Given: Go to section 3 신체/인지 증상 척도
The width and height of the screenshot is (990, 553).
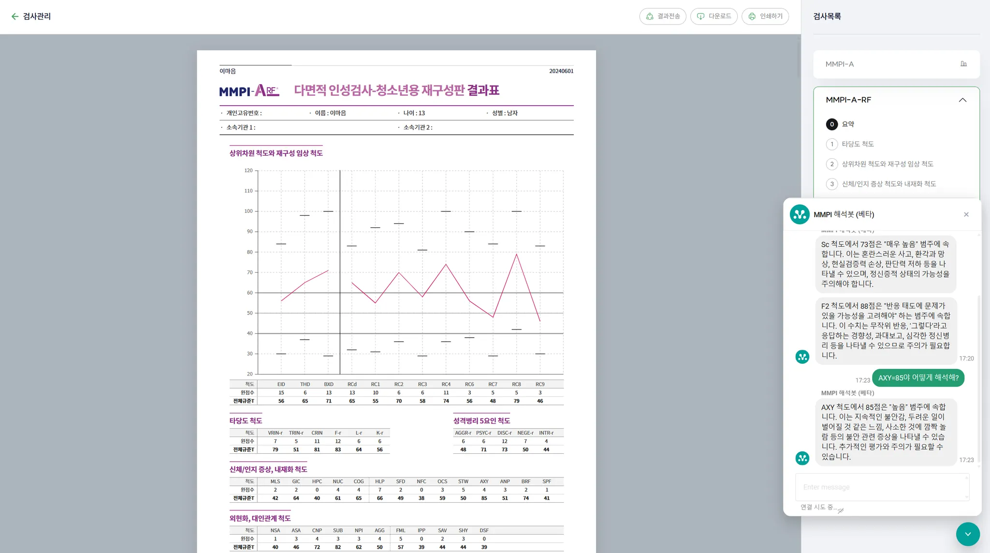Looking at the screenshot, I should tap(888, 184).
